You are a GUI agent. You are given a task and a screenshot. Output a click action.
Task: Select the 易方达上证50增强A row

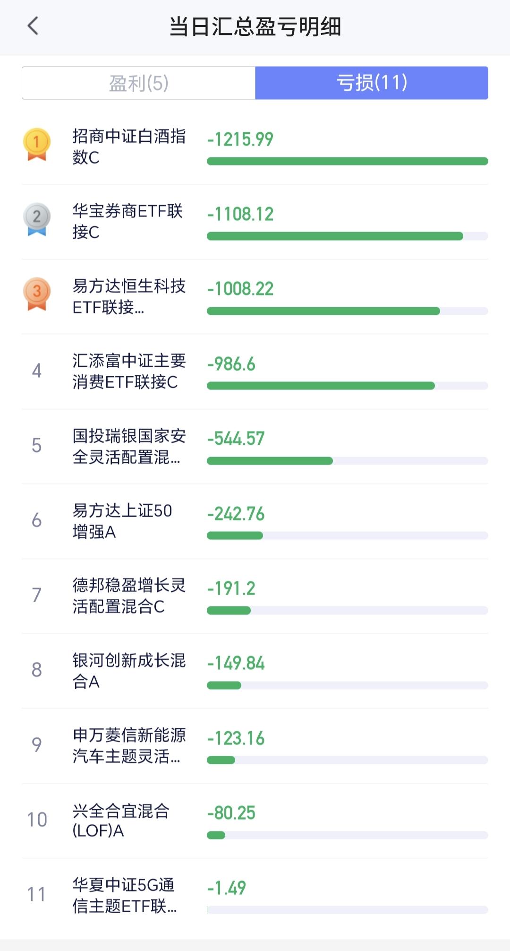point(255,521)
